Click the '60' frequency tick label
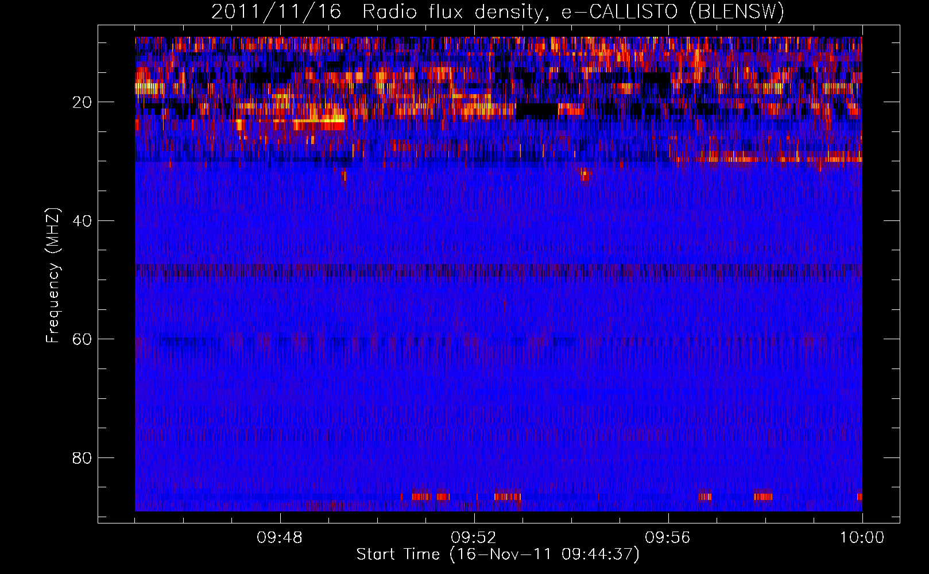Viewport: 929px width, 574px height. tap(83, 339)
